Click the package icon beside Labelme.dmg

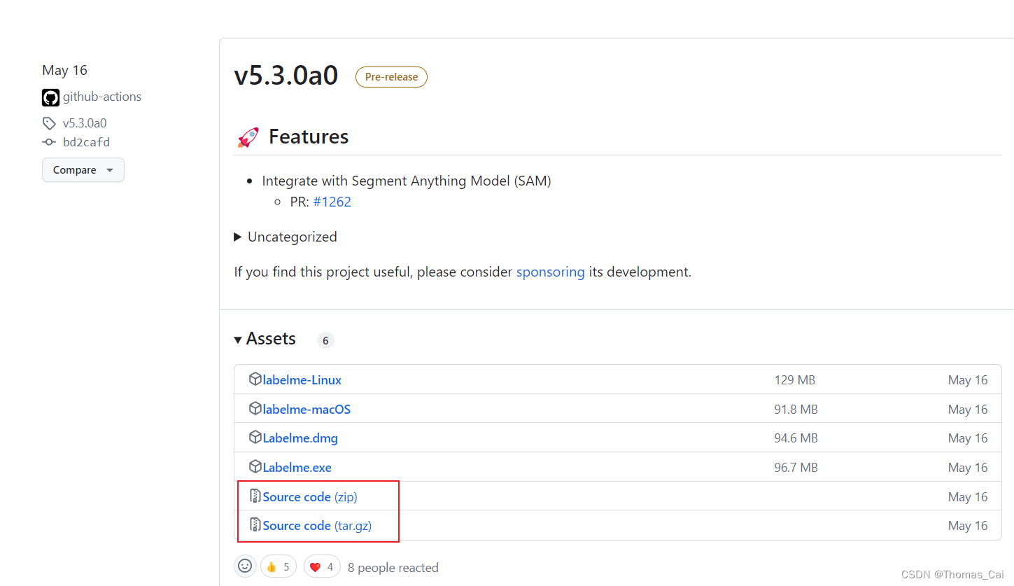[255, 438]
